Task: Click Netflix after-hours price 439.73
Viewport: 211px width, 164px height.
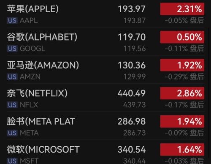Action: 135,105
